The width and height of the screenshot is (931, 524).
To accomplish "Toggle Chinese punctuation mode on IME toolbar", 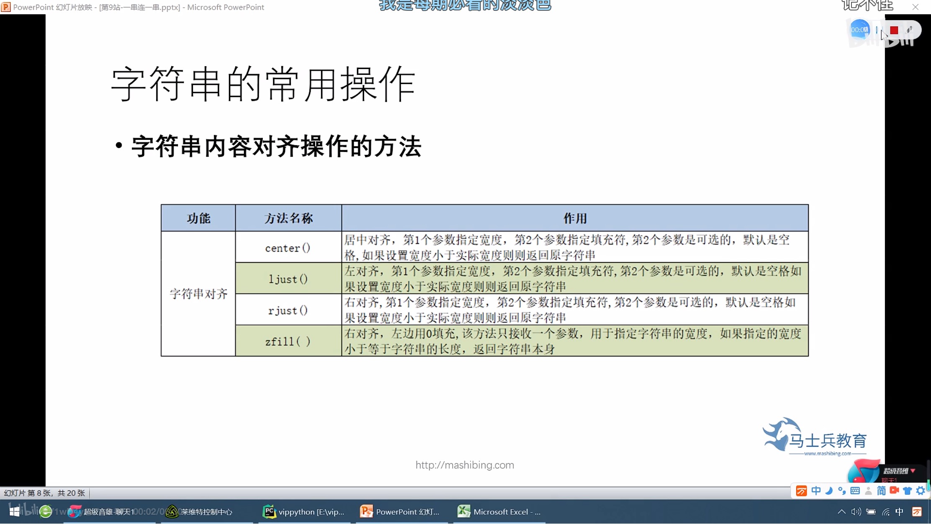I will tap(842, 491).
